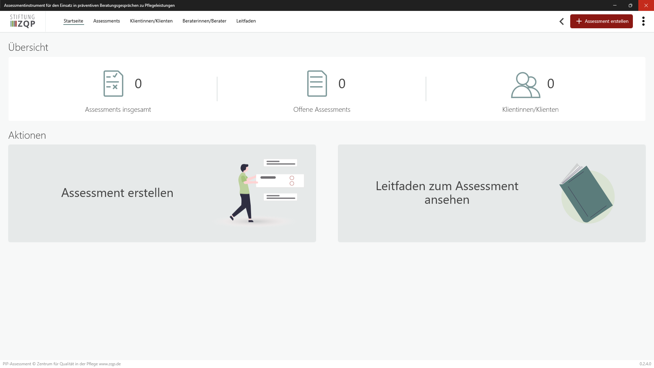This screenshot has width=654, height=368.
Task: Open the Assessments menu tab
Action: coord(107,21)
